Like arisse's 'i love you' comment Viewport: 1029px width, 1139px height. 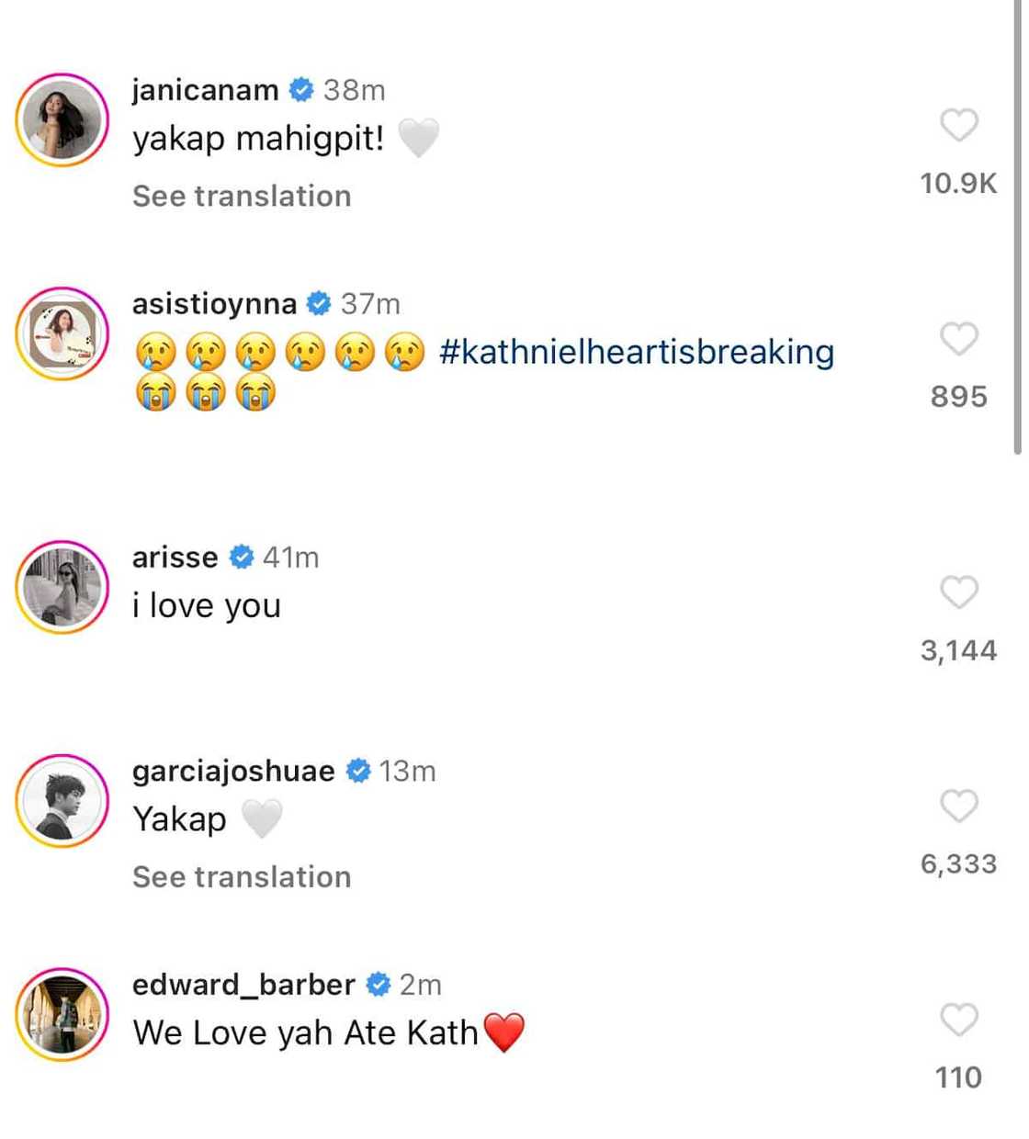(958, 592)
